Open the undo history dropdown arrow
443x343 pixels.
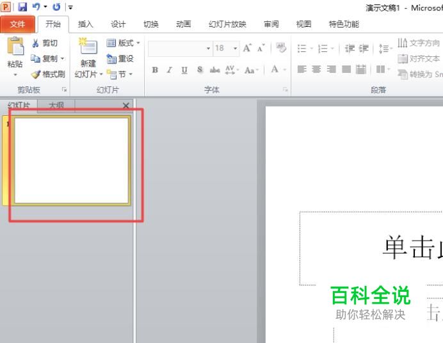pos(45,6)
